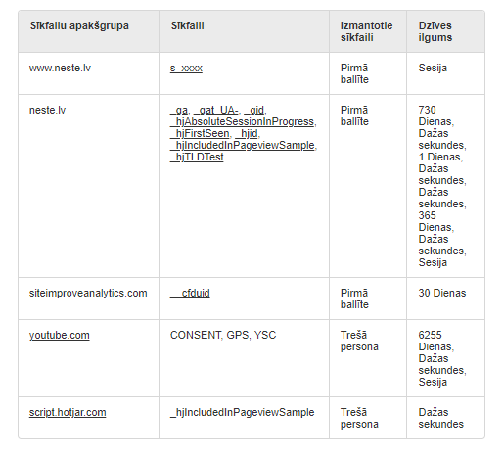Open the _gat_UA- cookie link
Image resolution: width=504 pixels, height=457 pixels.
[x=216, y=111]
